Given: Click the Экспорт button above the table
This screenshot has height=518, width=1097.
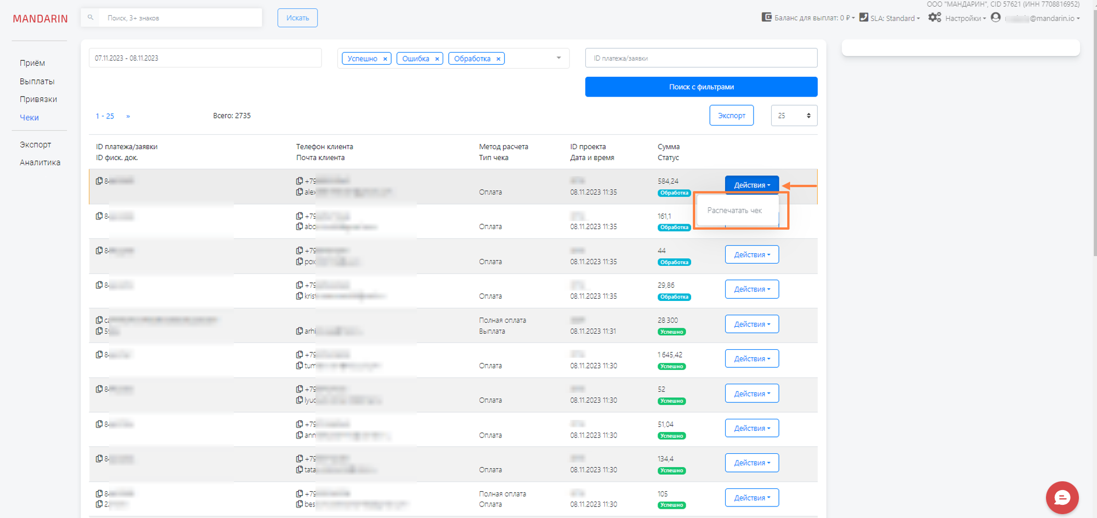Looking at the screenshot, I should [x=731, y=116].
